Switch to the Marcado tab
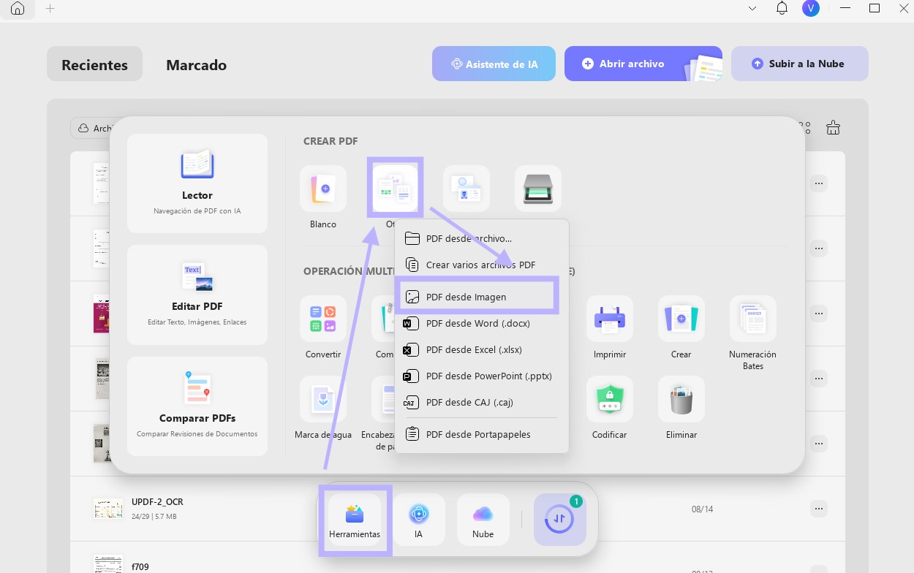The height and width of the screenshot is (573, 914). coord(196,64)
